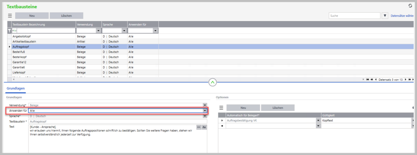Viewport: 417px width, 155px height.
Task: Sort by Textbaustein Bezeichnung column header
Action: coord(44,24)
